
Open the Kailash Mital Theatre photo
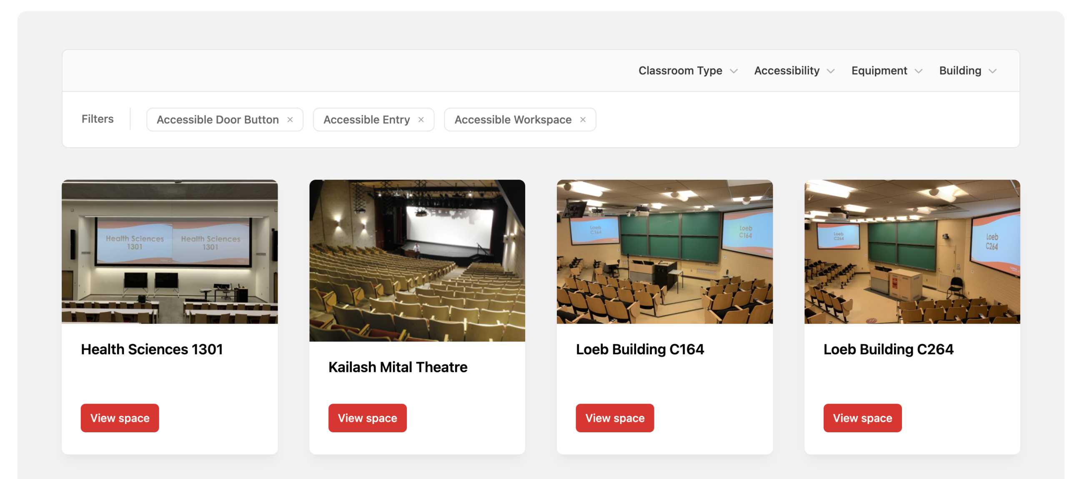point(417,261)
